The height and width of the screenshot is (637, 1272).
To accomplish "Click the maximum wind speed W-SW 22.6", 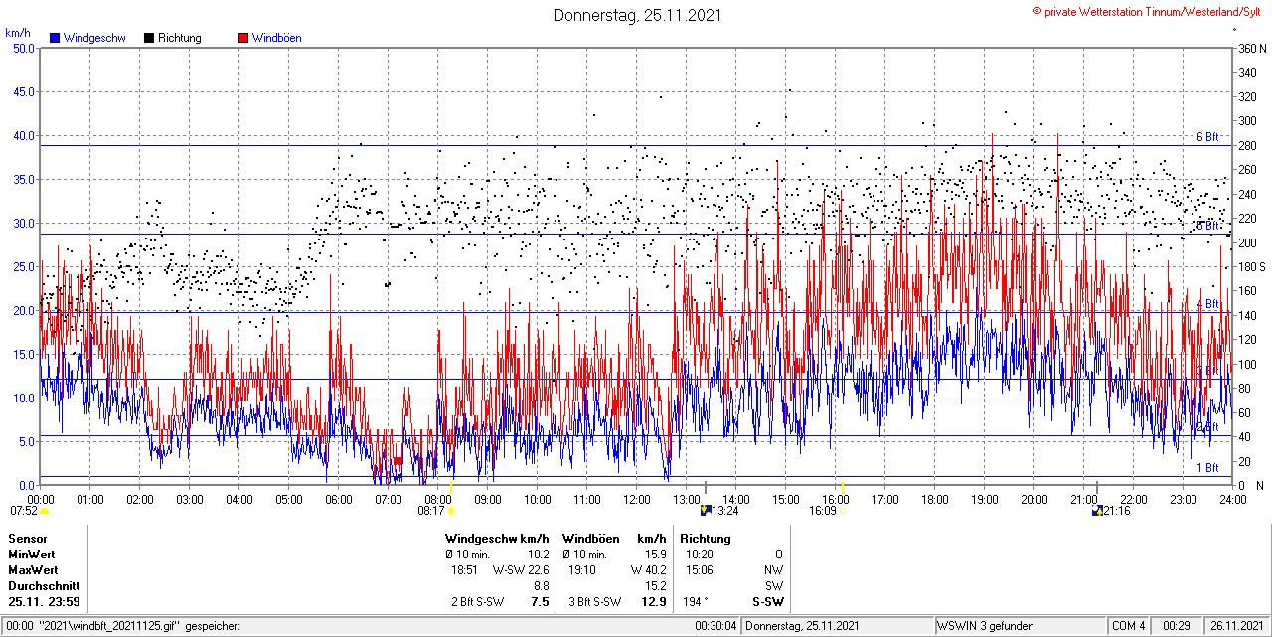I will [x=521, y=570].
